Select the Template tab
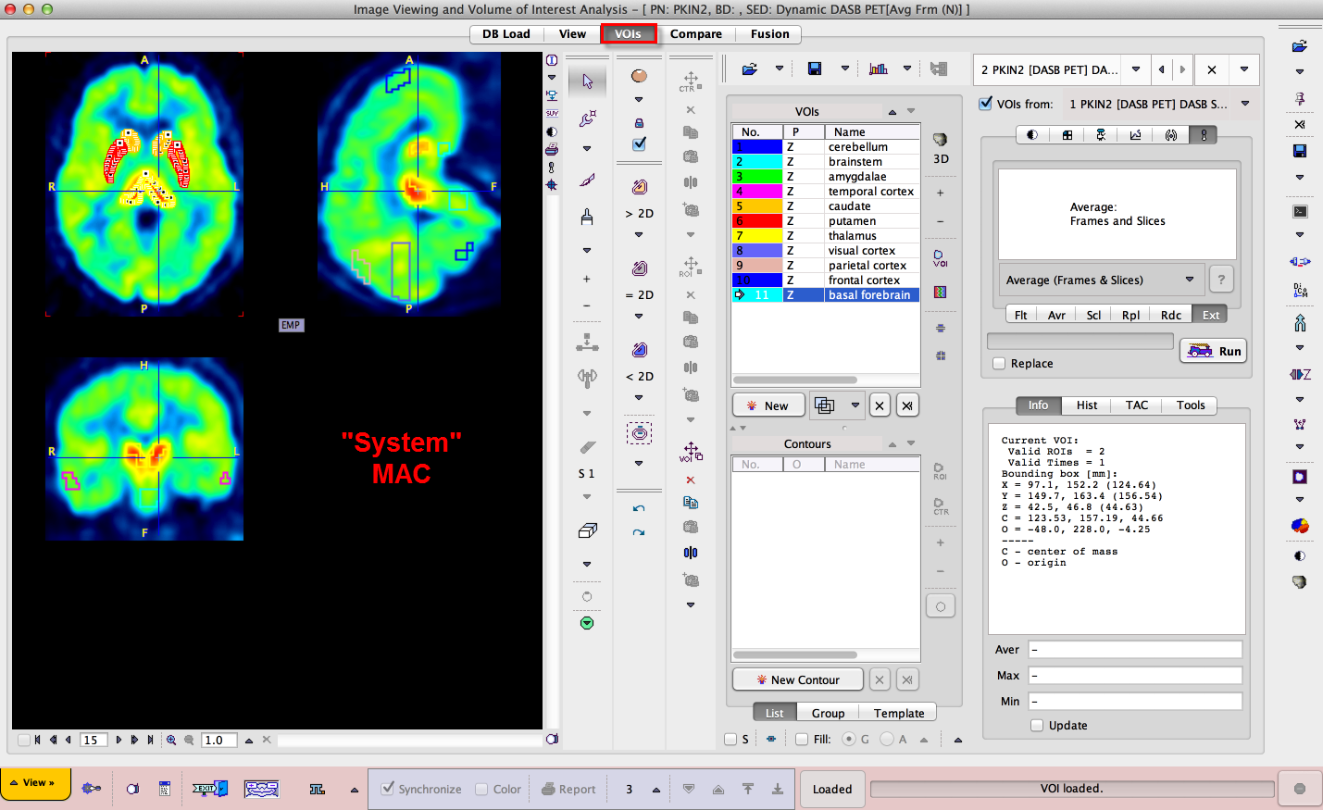This screenshot has width=1323, height=810. 899,713
